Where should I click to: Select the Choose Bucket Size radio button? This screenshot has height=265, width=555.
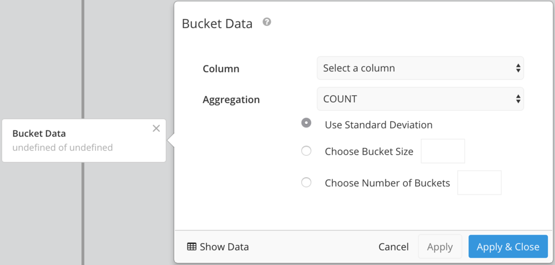[x=306, y=151]
